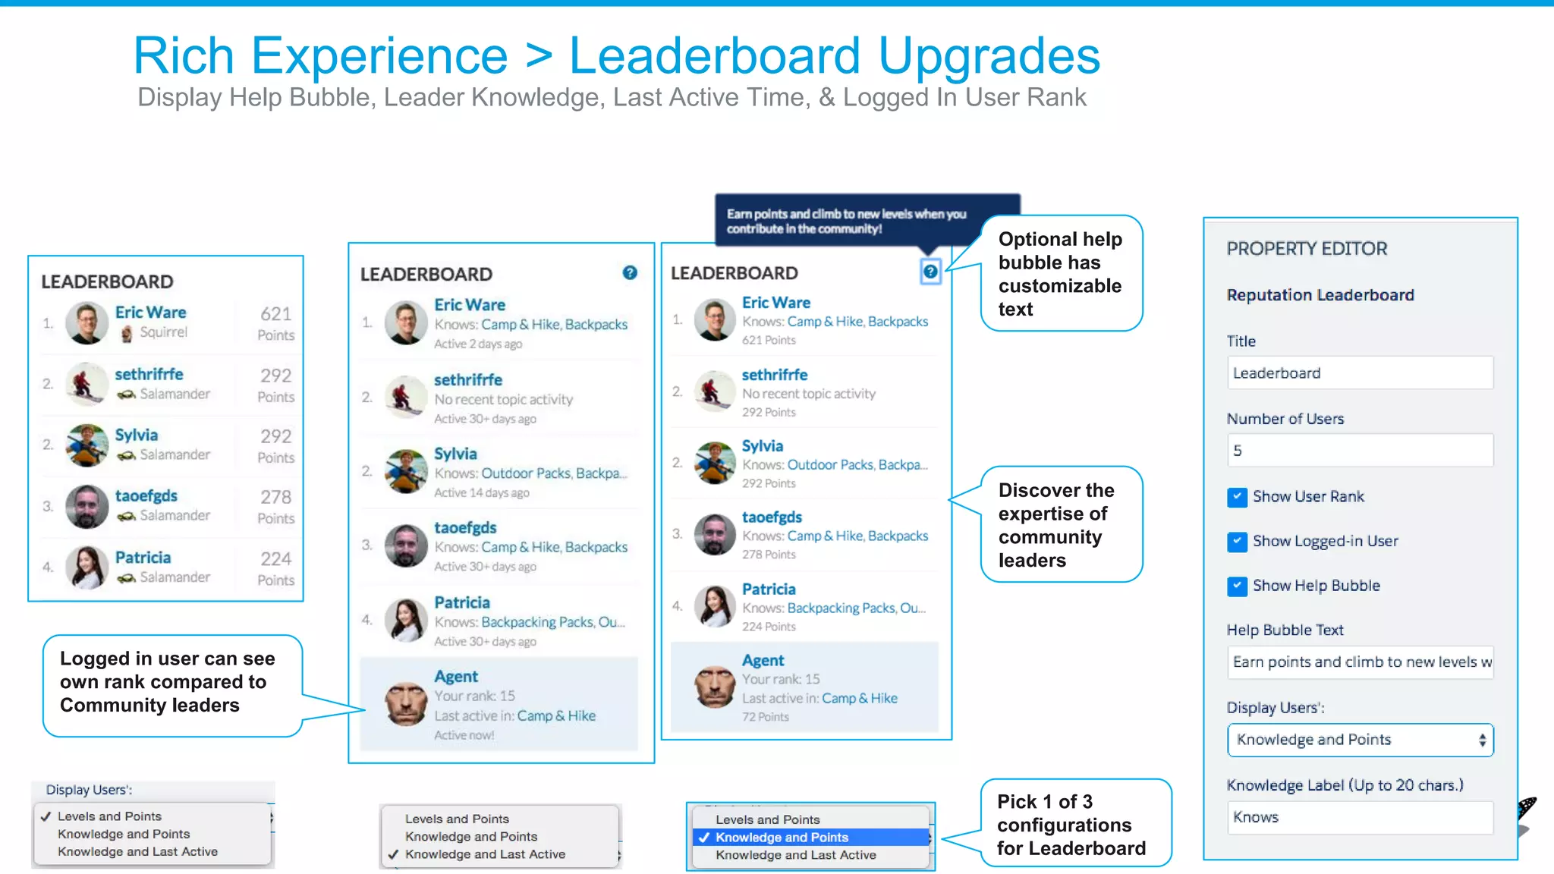Click Eric Ware's avatar in the middle leaderboard
Screen dimensions: 1554x874
[406, 323]
